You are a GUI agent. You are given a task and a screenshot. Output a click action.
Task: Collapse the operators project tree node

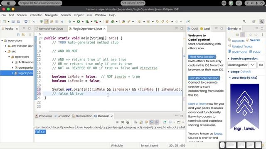coord(2,41)
